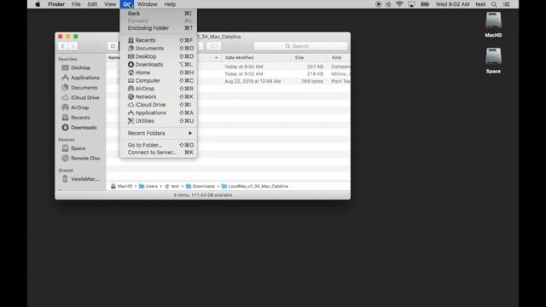Open Recents from the Go menu
Image resolution: width=546 pixels, height=307 pixels.
[159, 40]
